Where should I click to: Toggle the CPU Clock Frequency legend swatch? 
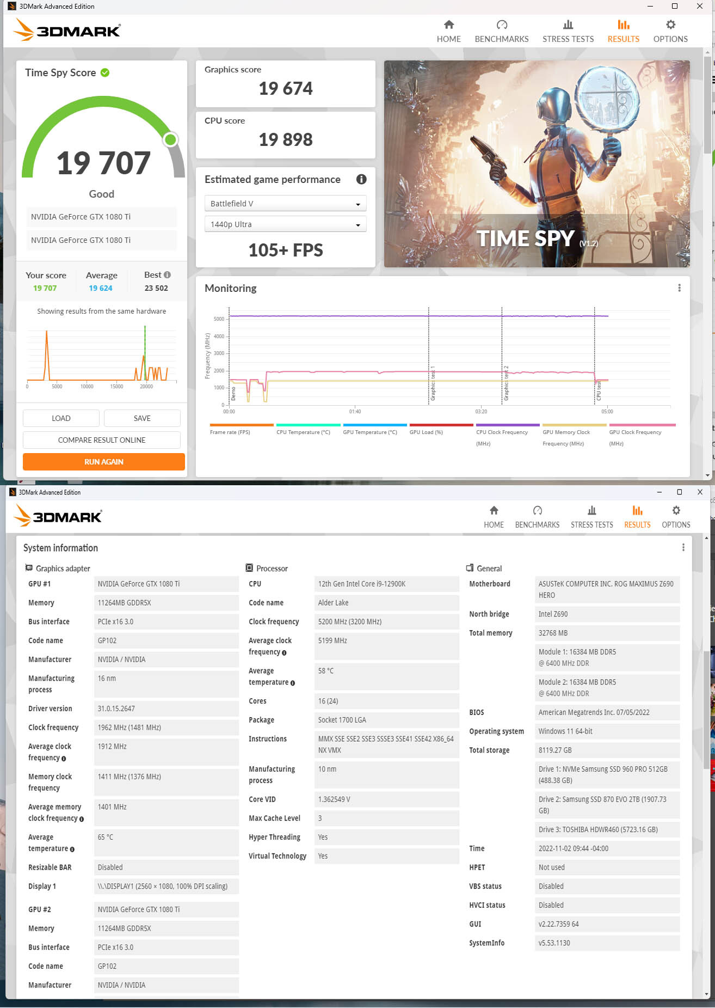pyautogui.click(x=508, y=425)
